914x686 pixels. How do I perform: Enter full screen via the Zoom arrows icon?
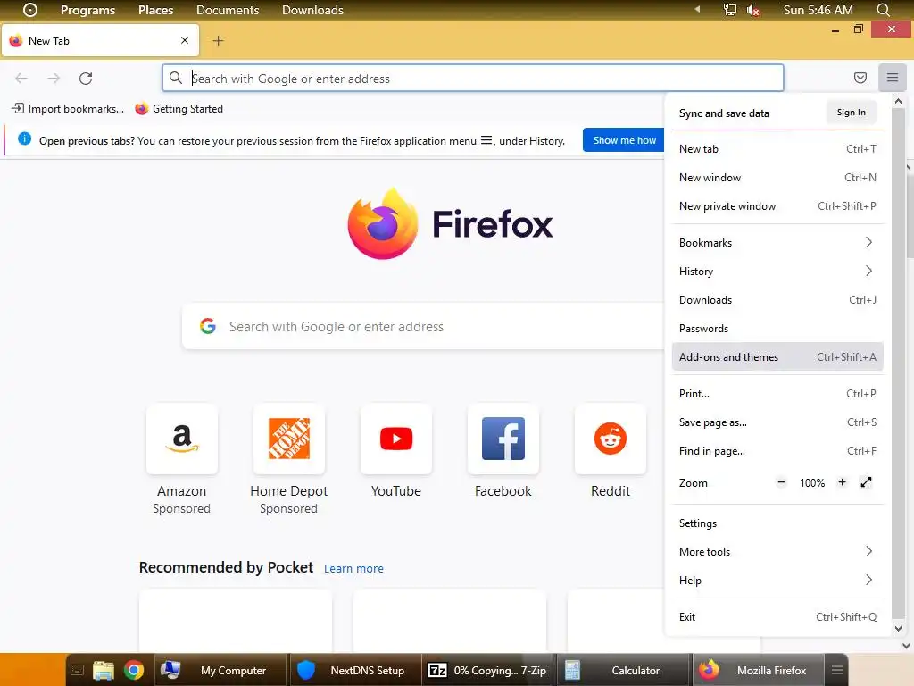(x=866, y=482)
